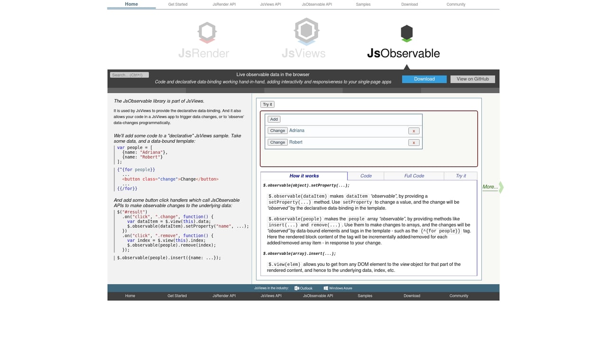Image resolution: width=607 pixels, height=341 pixels.
Task: Click the search field
Action: [x=129, y=74]
